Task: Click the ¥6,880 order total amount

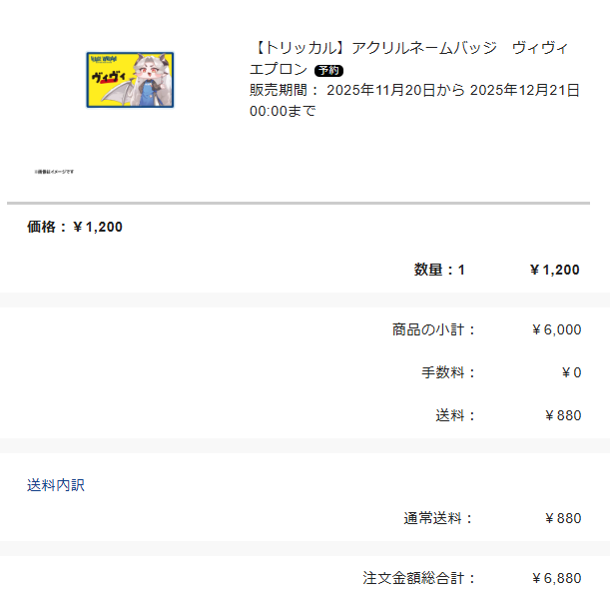Action: (x=556, y=578)
